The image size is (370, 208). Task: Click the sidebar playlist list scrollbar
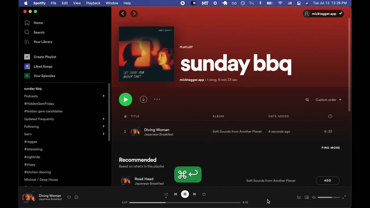pos(109,112)
